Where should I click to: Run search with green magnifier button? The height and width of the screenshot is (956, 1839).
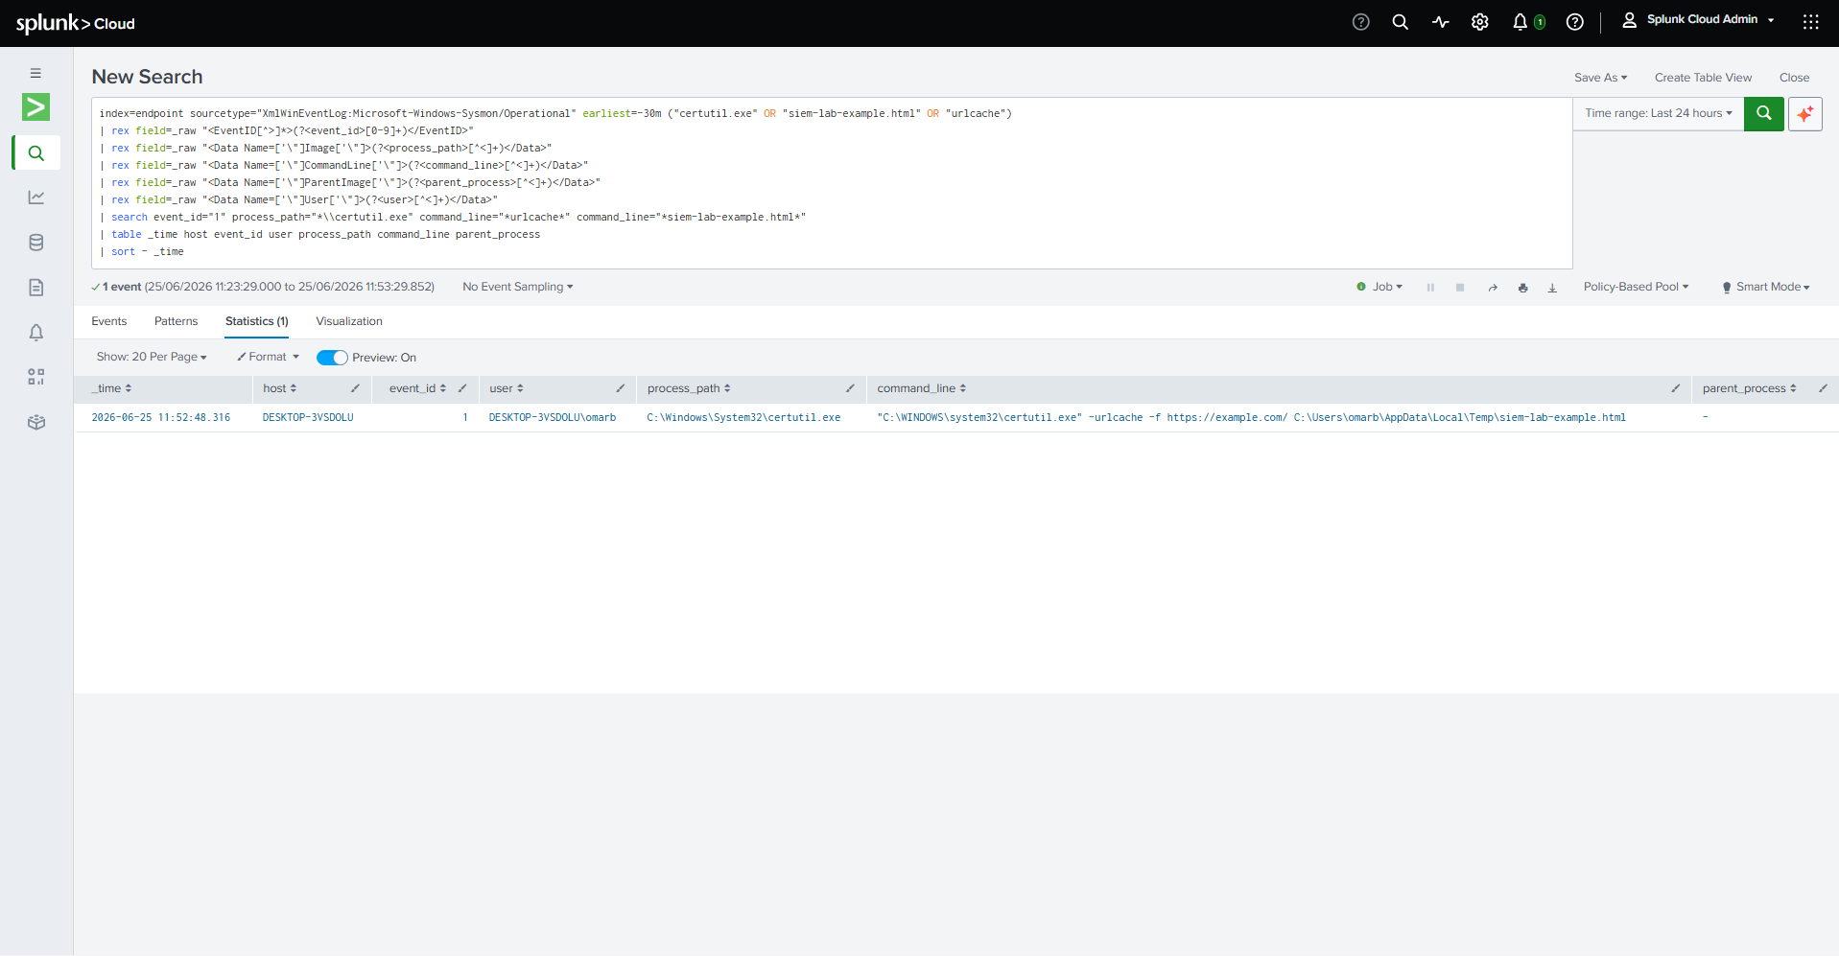1763,113
